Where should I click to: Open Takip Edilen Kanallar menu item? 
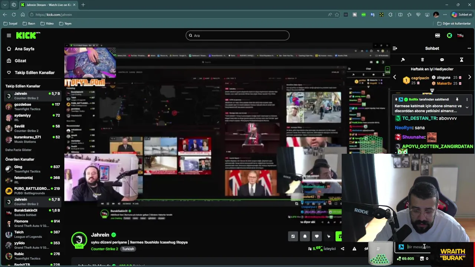(x=35, y=73)
